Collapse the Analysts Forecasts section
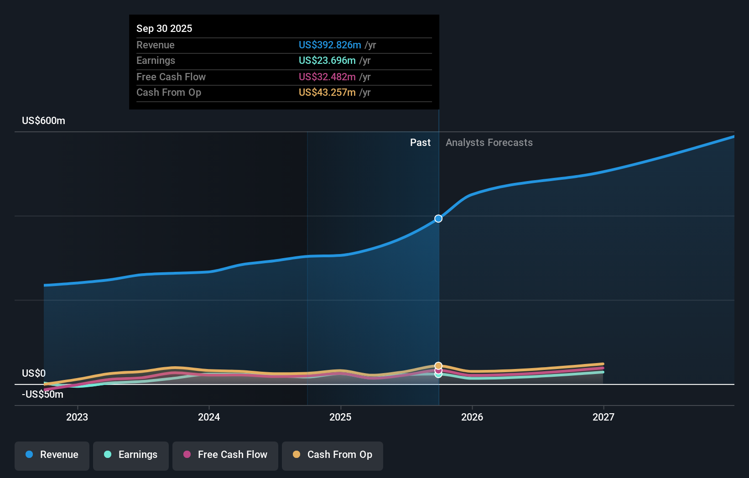Viewport: 749px width, 478px height. (489, 142)
